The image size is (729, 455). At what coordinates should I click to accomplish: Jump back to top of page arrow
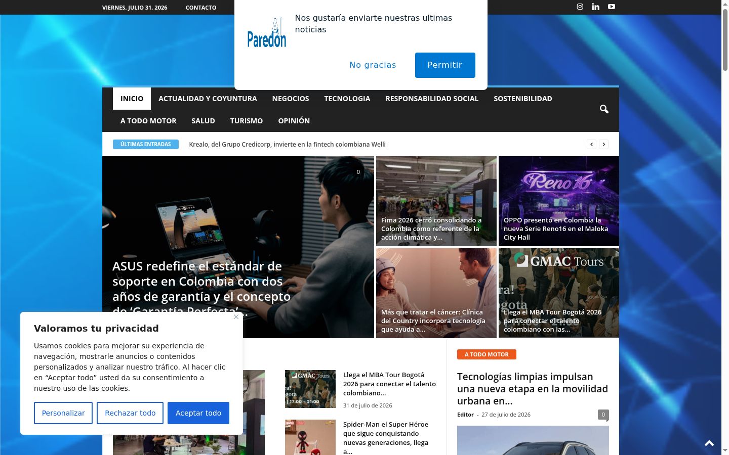coord(709,443)
